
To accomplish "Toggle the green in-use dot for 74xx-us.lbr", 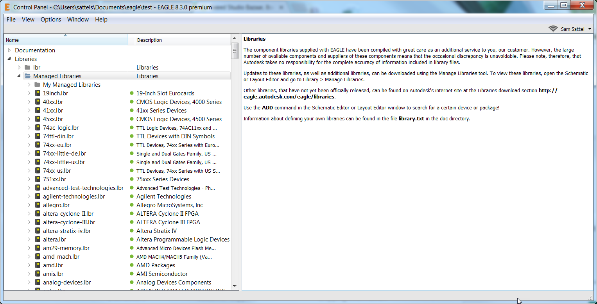I will 132,171.
